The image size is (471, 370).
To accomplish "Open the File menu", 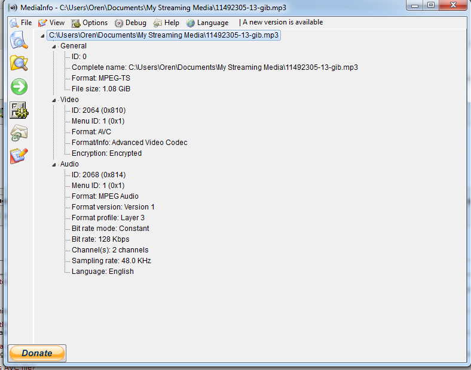I will [21, 23].
